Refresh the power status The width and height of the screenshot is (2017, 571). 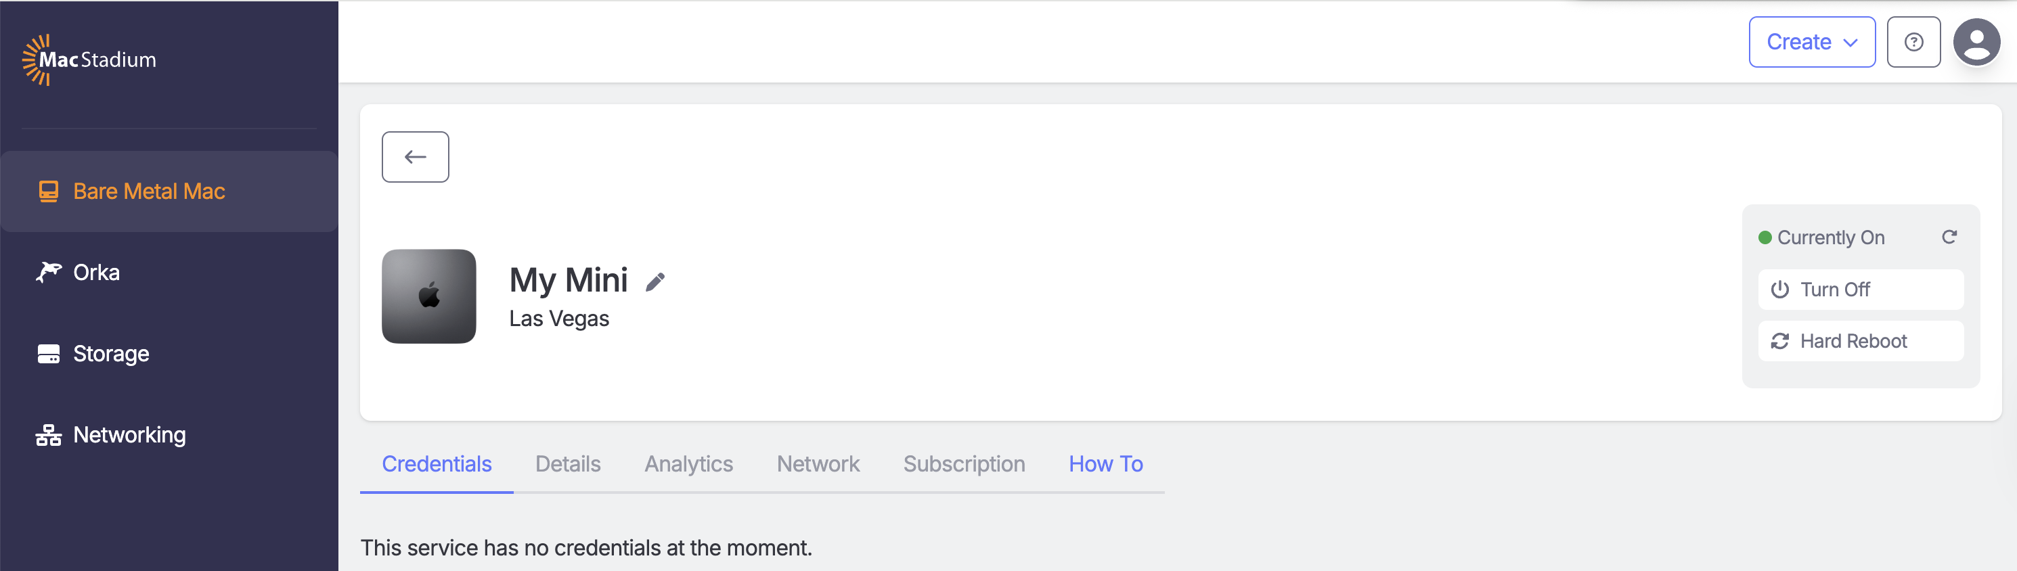tap(1949, 237)
